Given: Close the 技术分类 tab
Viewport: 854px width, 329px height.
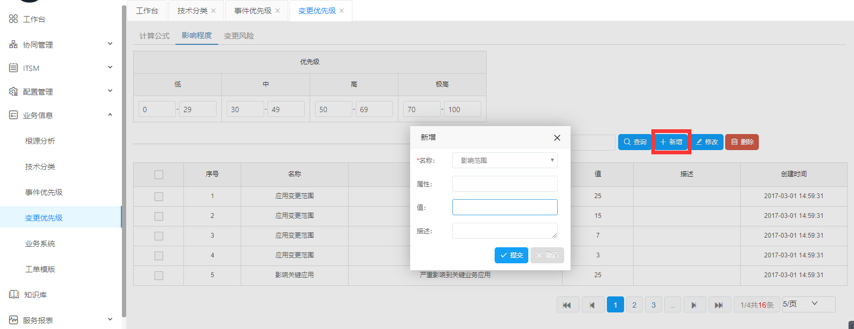Looking at the screenshot, I should [213, 11].
